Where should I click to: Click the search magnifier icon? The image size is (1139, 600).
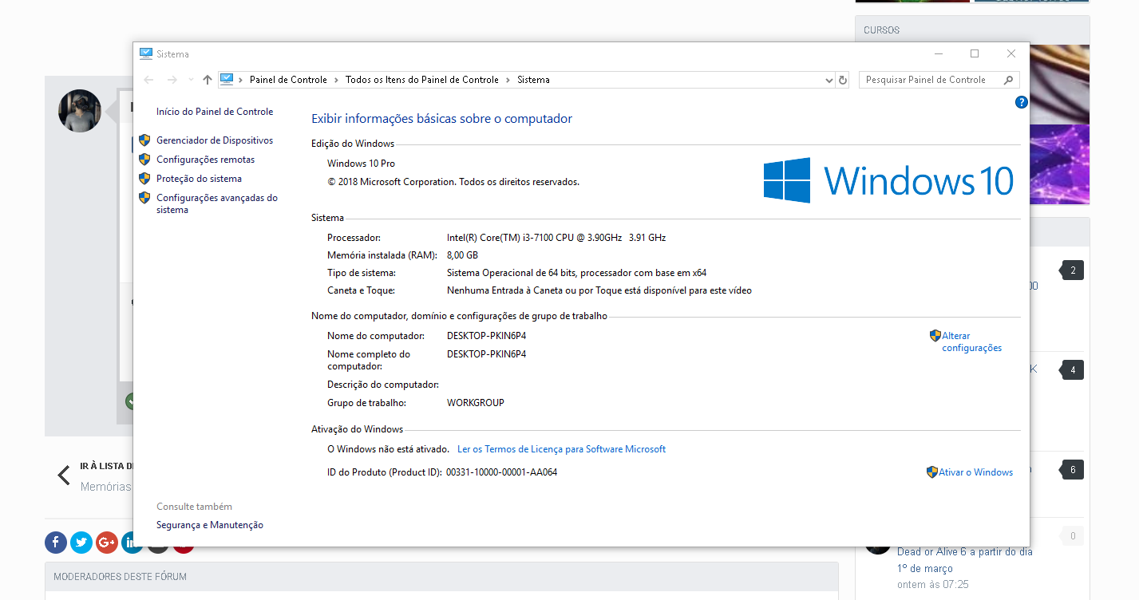(1008, 80)
